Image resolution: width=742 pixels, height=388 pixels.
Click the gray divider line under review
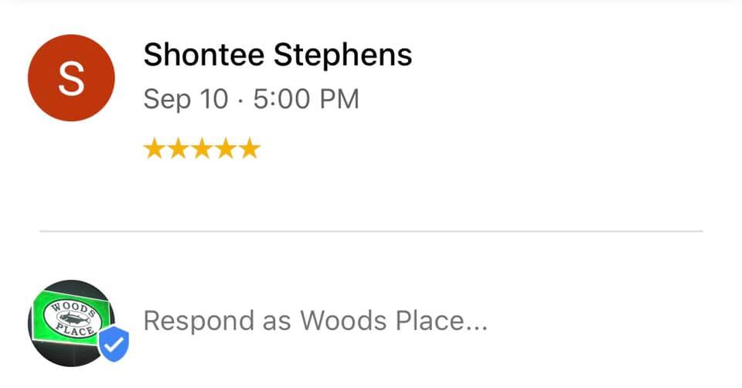[371, 231]
